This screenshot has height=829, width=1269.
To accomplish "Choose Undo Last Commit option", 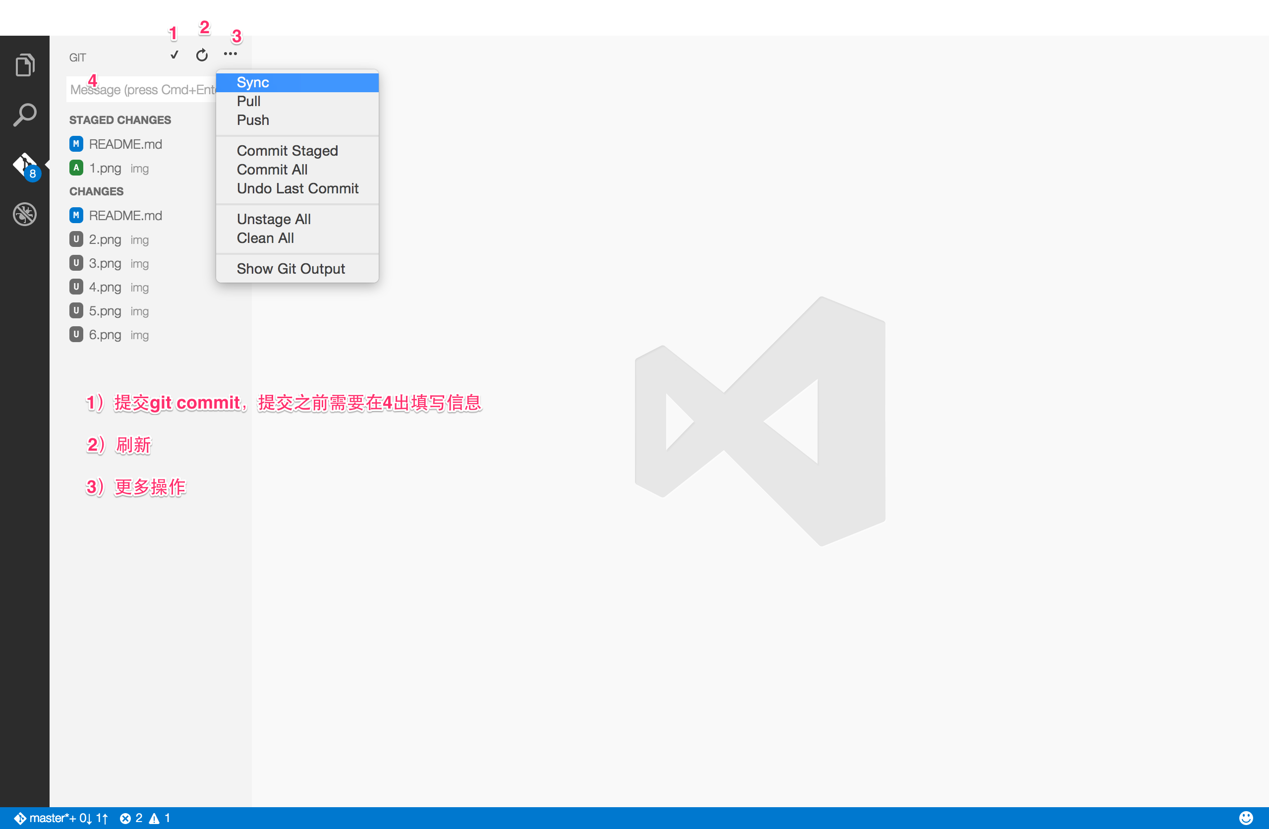I will [297, 189].
